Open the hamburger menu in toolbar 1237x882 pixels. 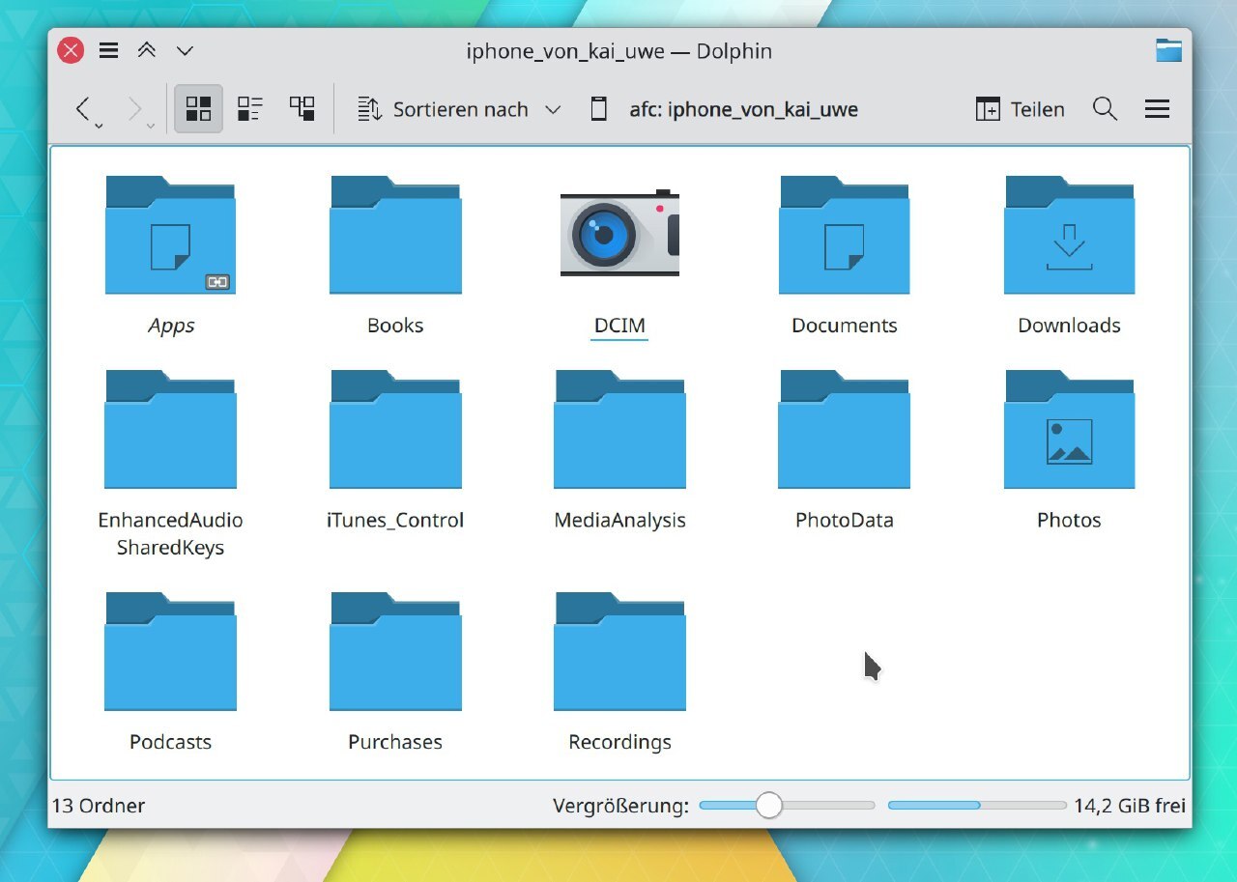pyautogui.click(x=1157, y=109)
